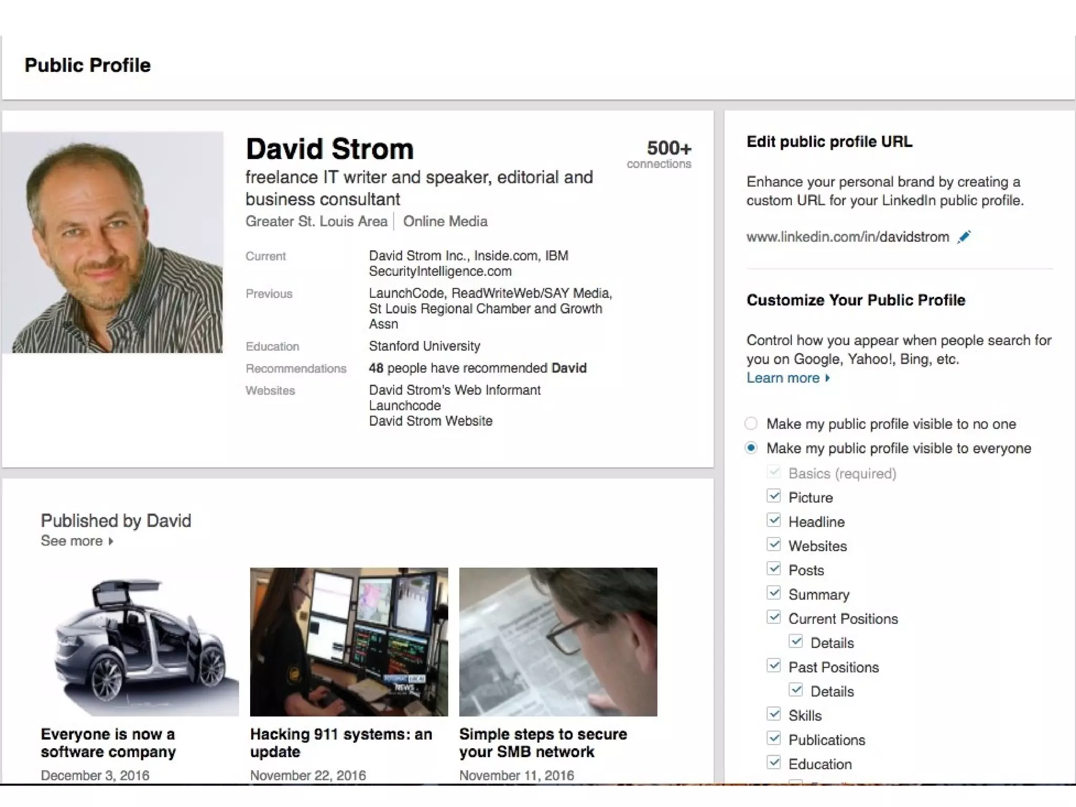Toggle the Publications checkbox
This screenshot has width=1076, height=807.
(x=773, y=738)
